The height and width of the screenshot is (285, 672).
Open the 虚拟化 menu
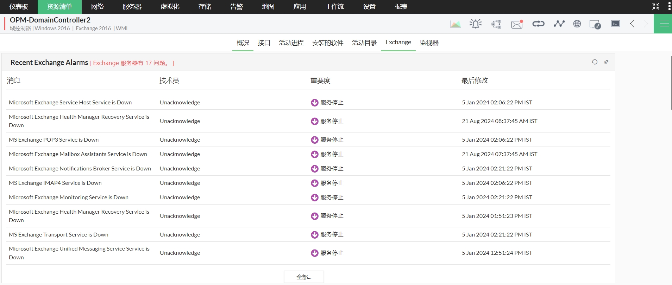click(170, 7)
